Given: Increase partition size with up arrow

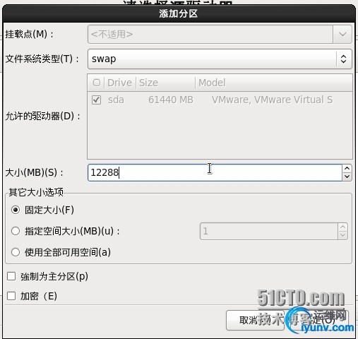Looking at the screenshot, I should (347, 169).
